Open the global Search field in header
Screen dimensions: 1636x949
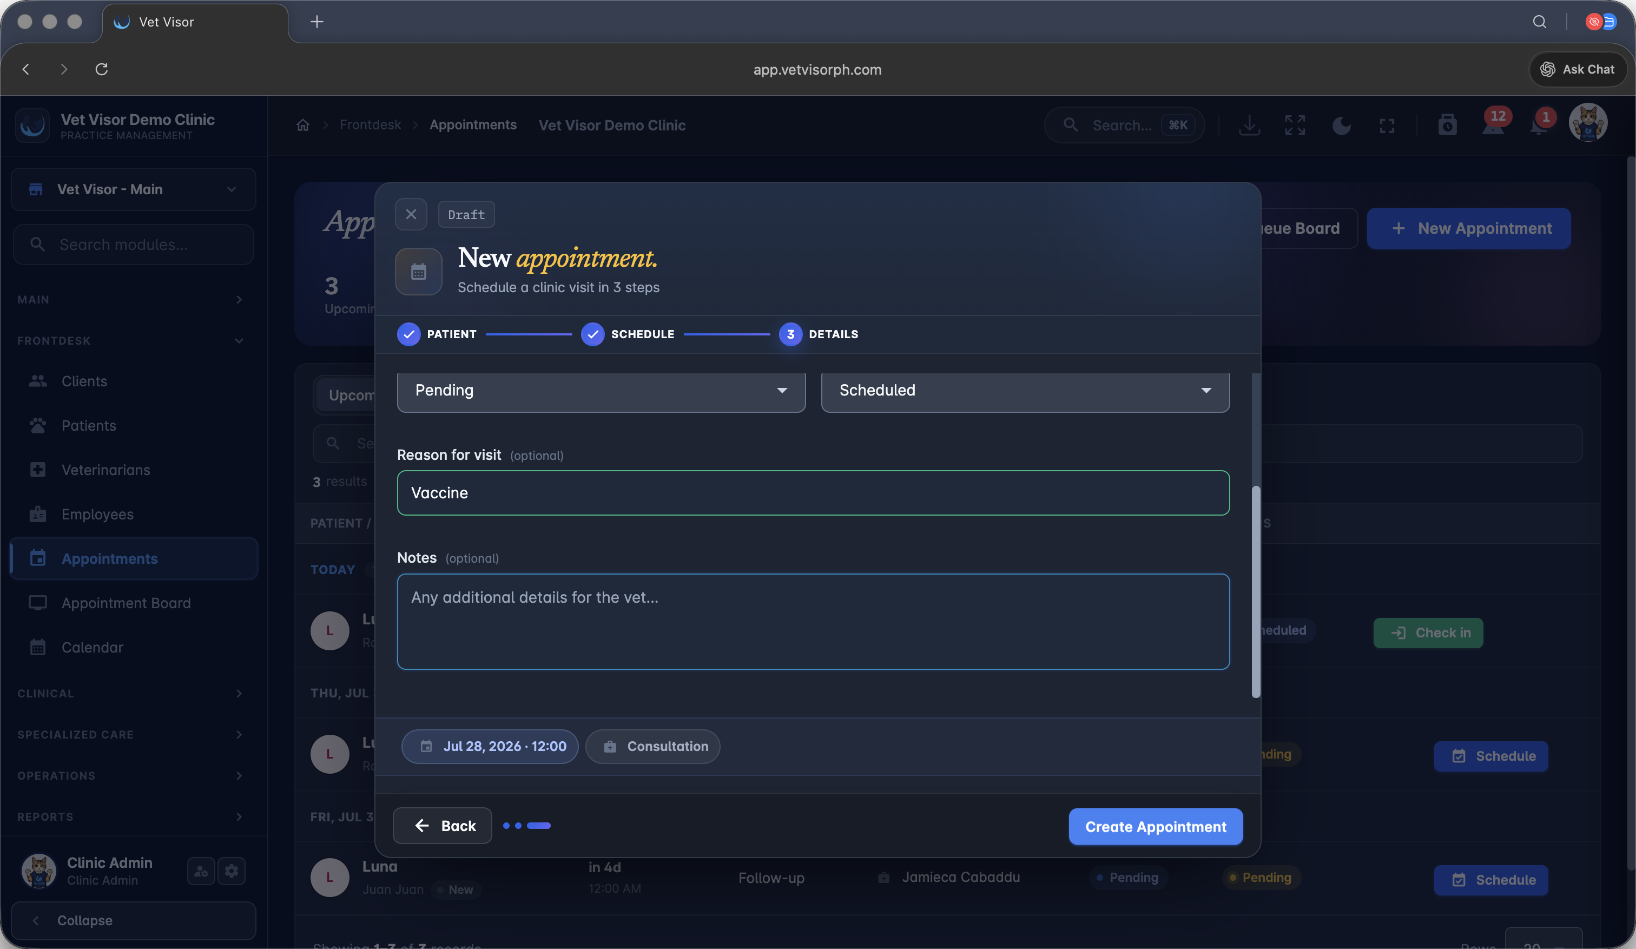point(1124,126)
